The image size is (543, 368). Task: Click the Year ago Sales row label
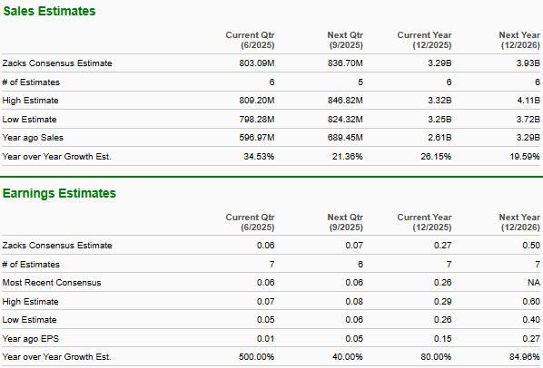33,138
